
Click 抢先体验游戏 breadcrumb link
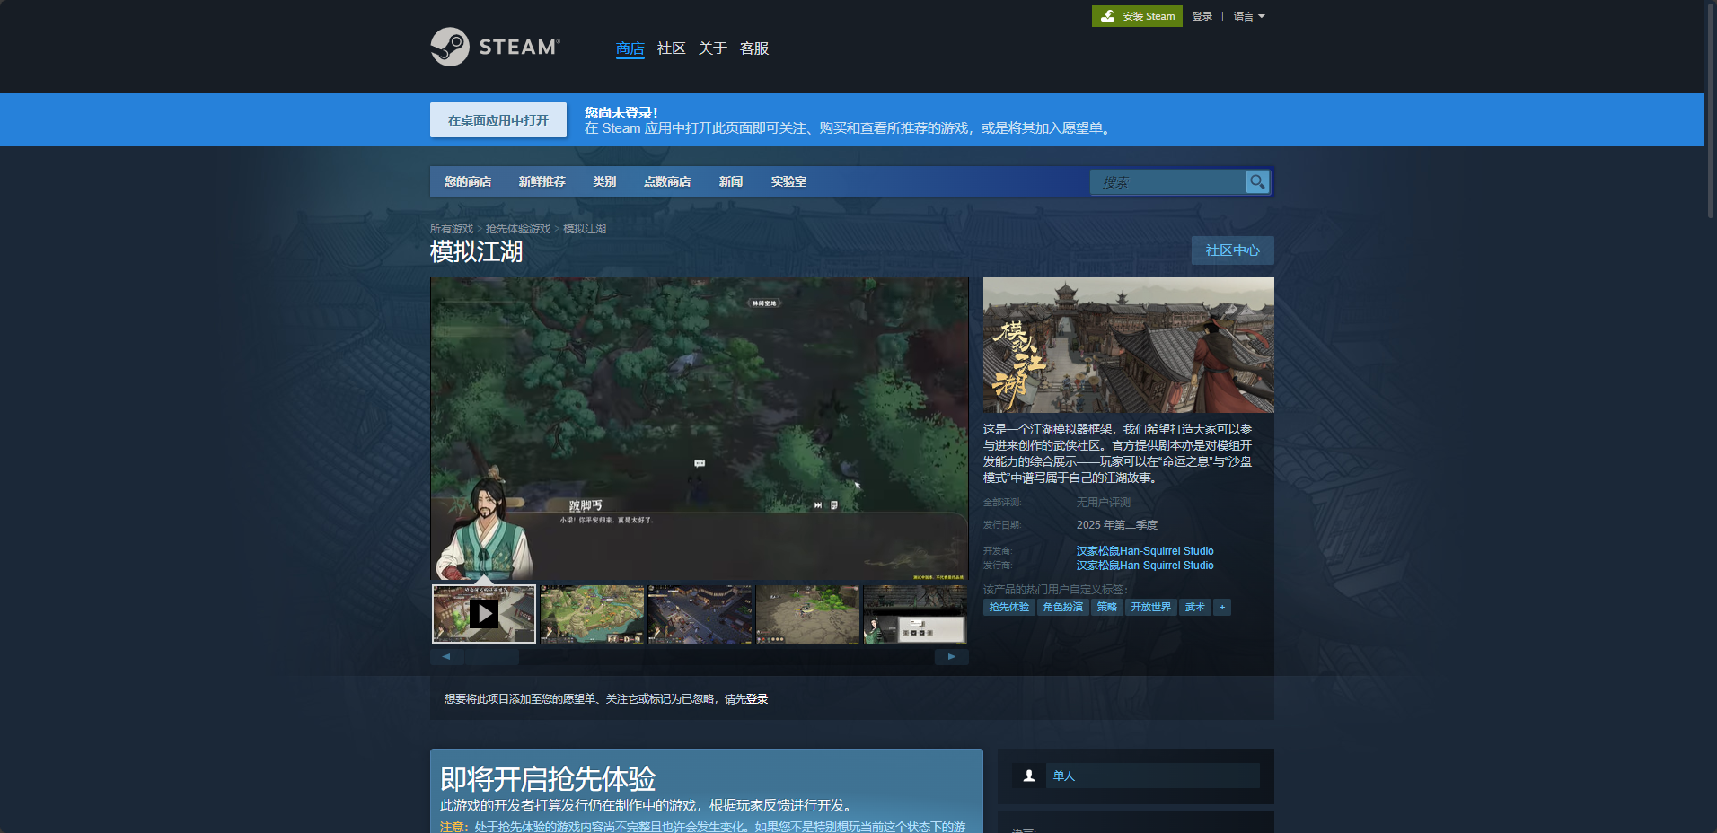pyautogui.click(x=518, y=229)
